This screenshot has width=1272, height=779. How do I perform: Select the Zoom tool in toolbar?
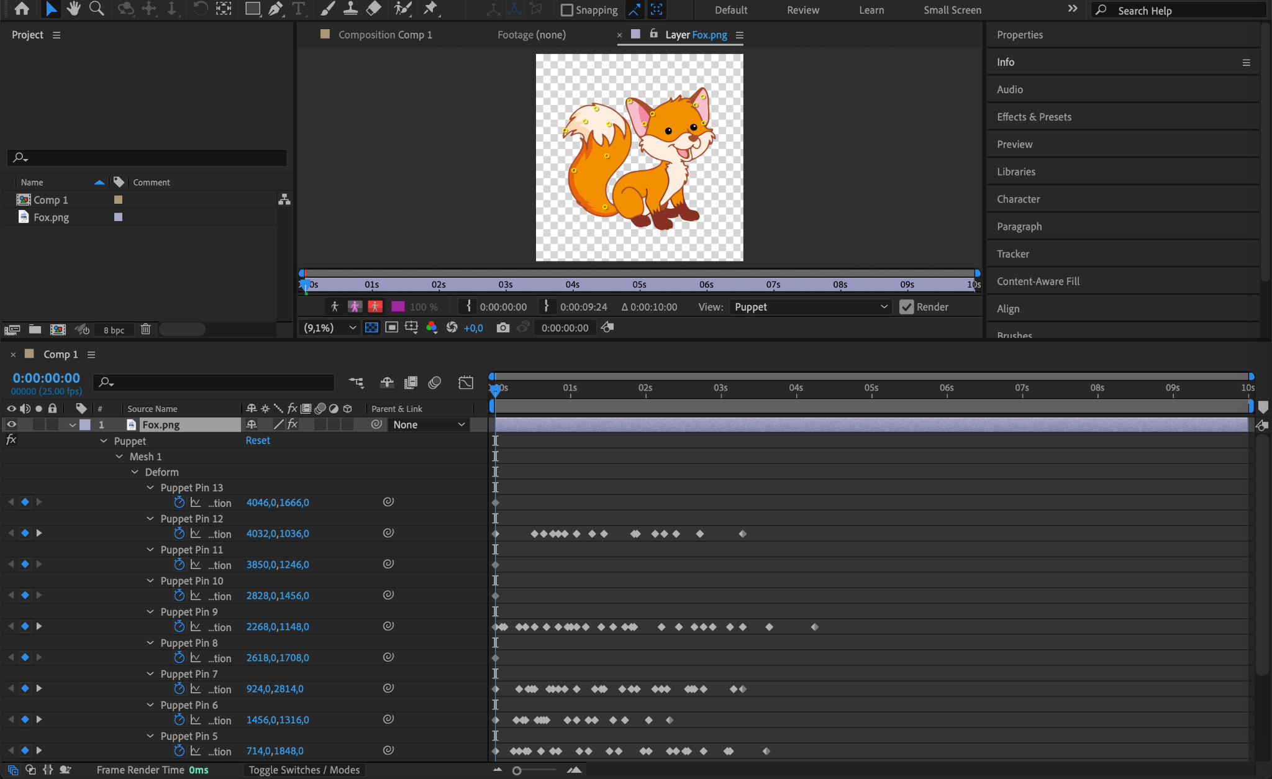[96, 9]
